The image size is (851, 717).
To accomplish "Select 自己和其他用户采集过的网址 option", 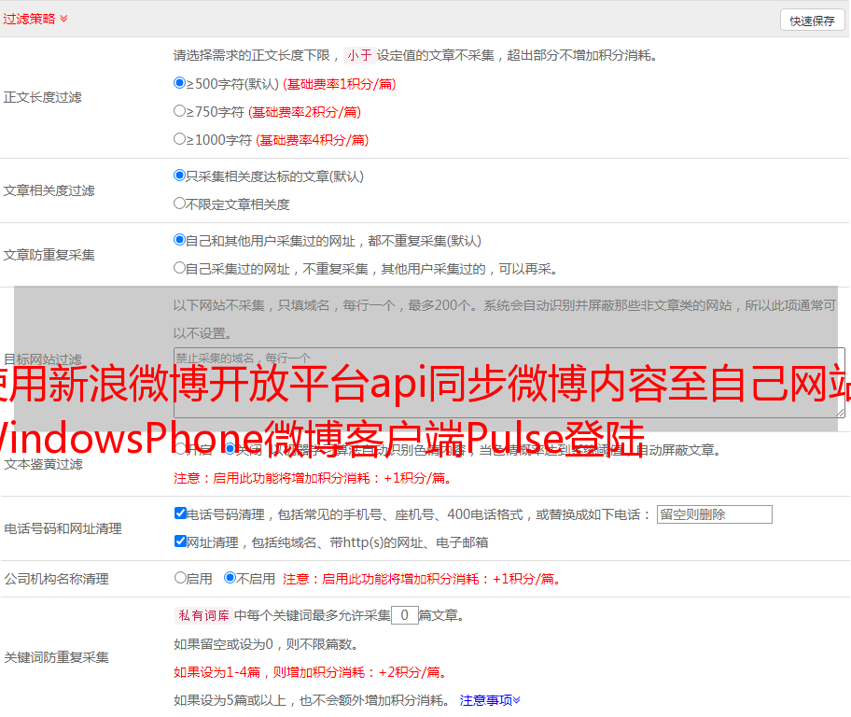I will tap(180, 240).
